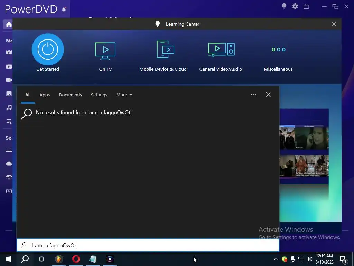Switch to TV mode icon
Screen dimensions: 354x266
click(306, 6)
